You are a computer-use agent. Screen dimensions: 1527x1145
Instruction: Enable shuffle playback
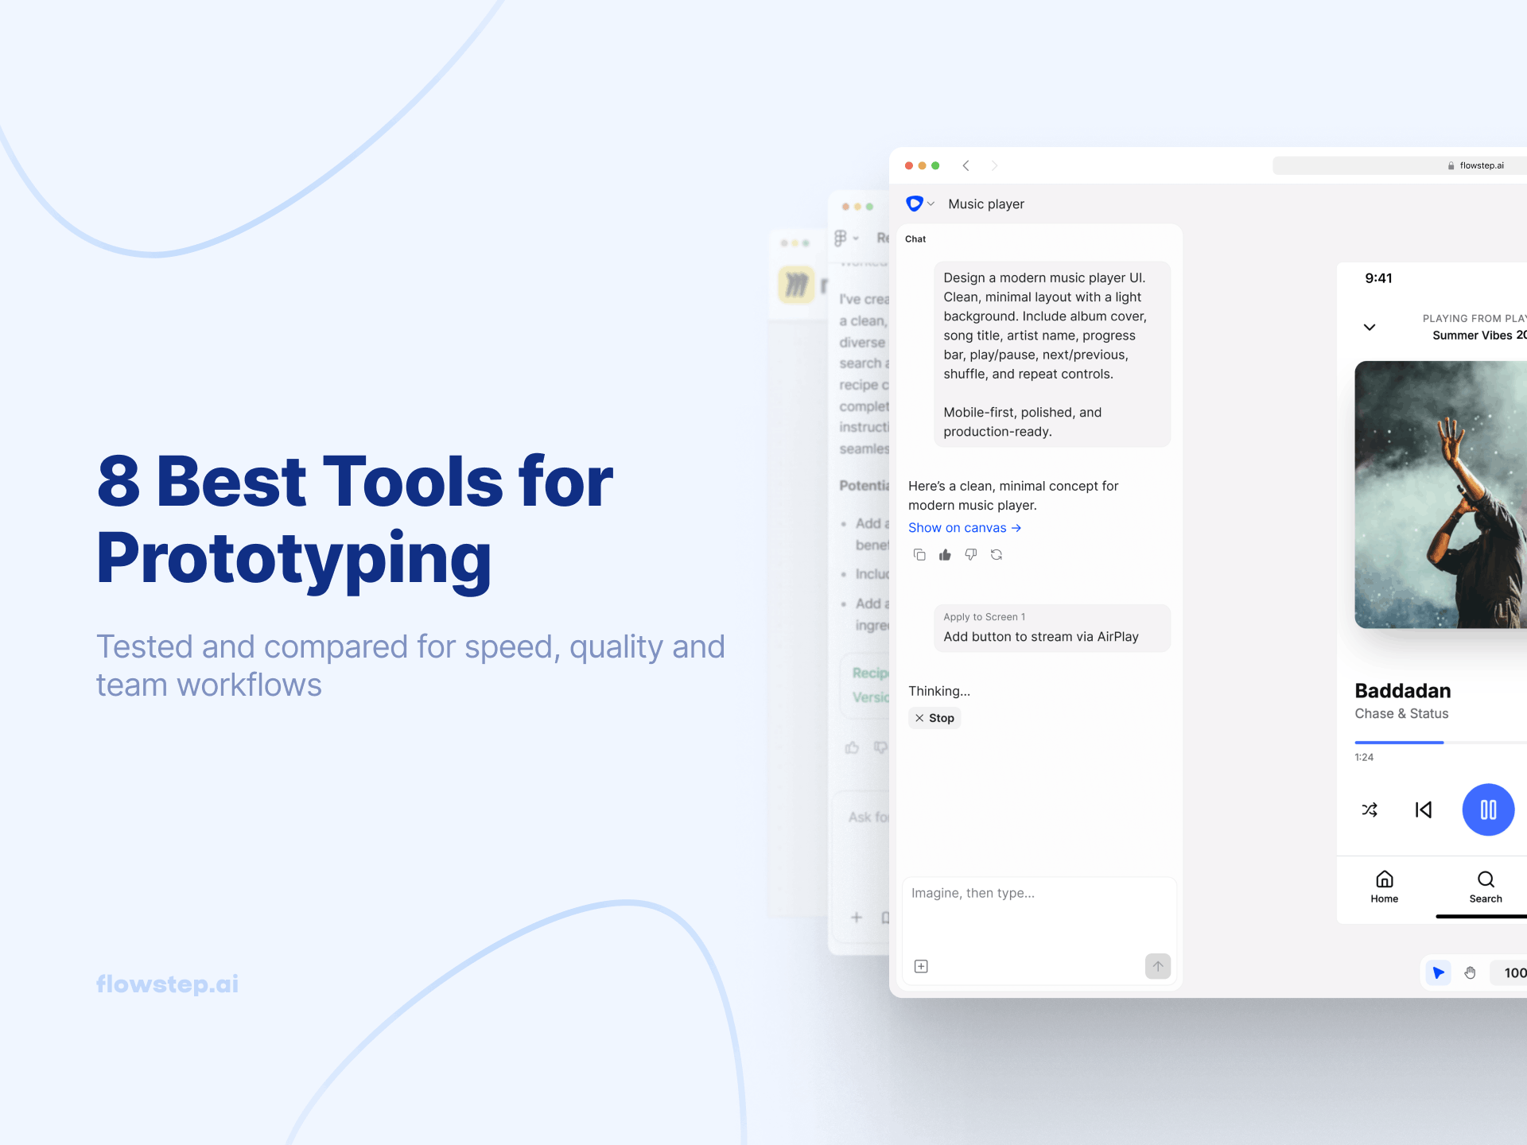[x=1370, y=809]
